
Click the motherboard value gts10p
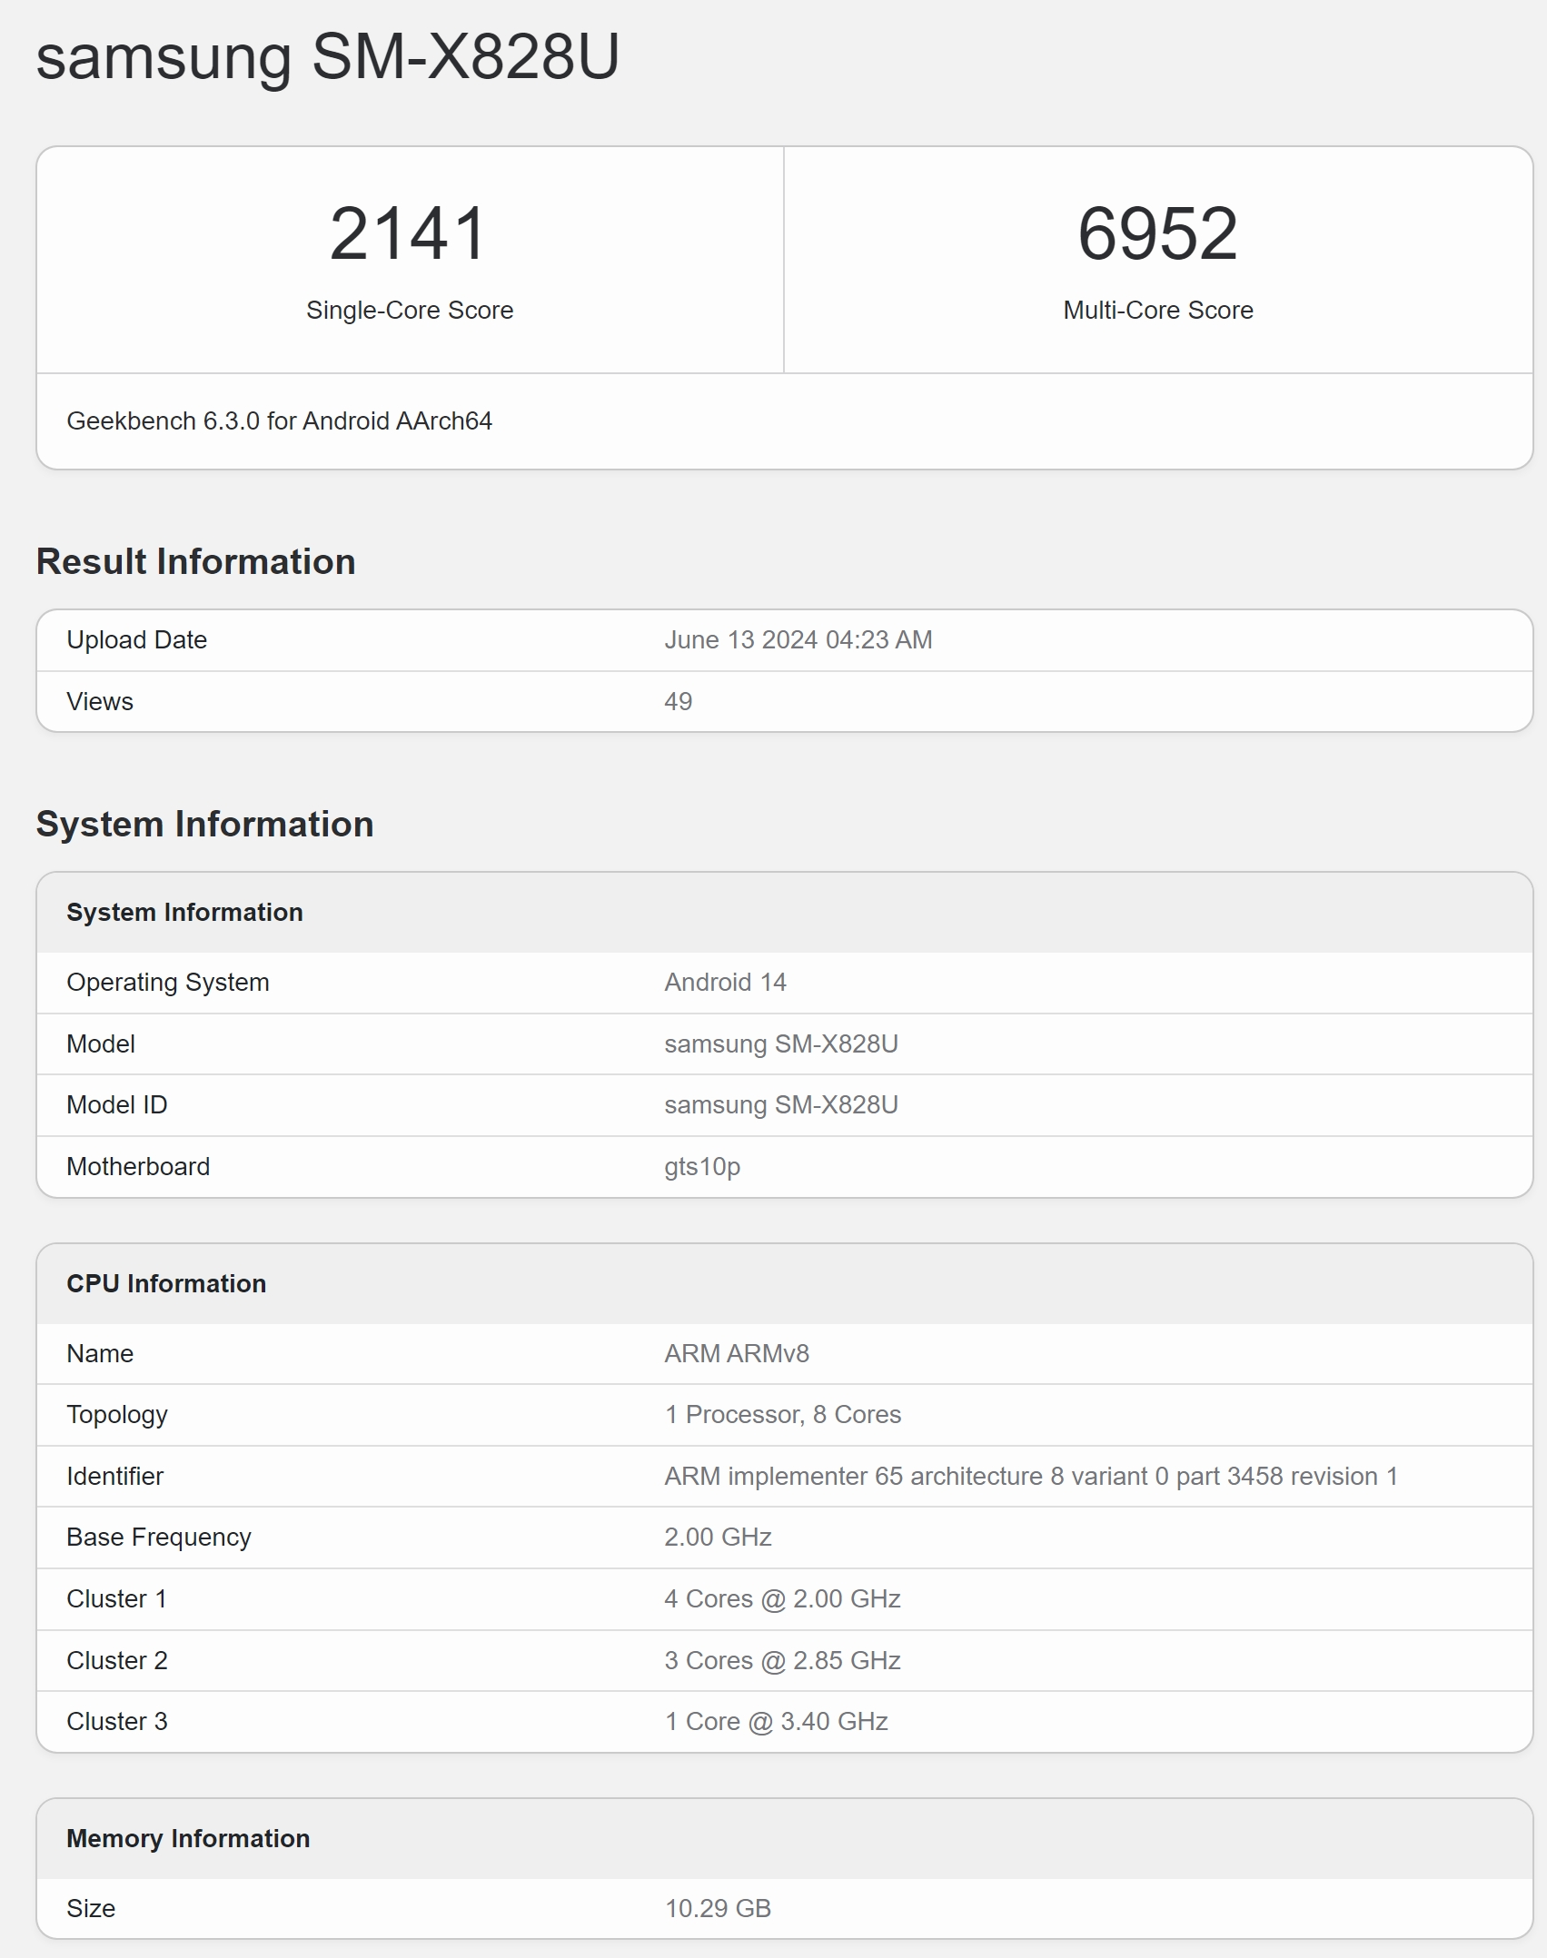[702, 1167]
